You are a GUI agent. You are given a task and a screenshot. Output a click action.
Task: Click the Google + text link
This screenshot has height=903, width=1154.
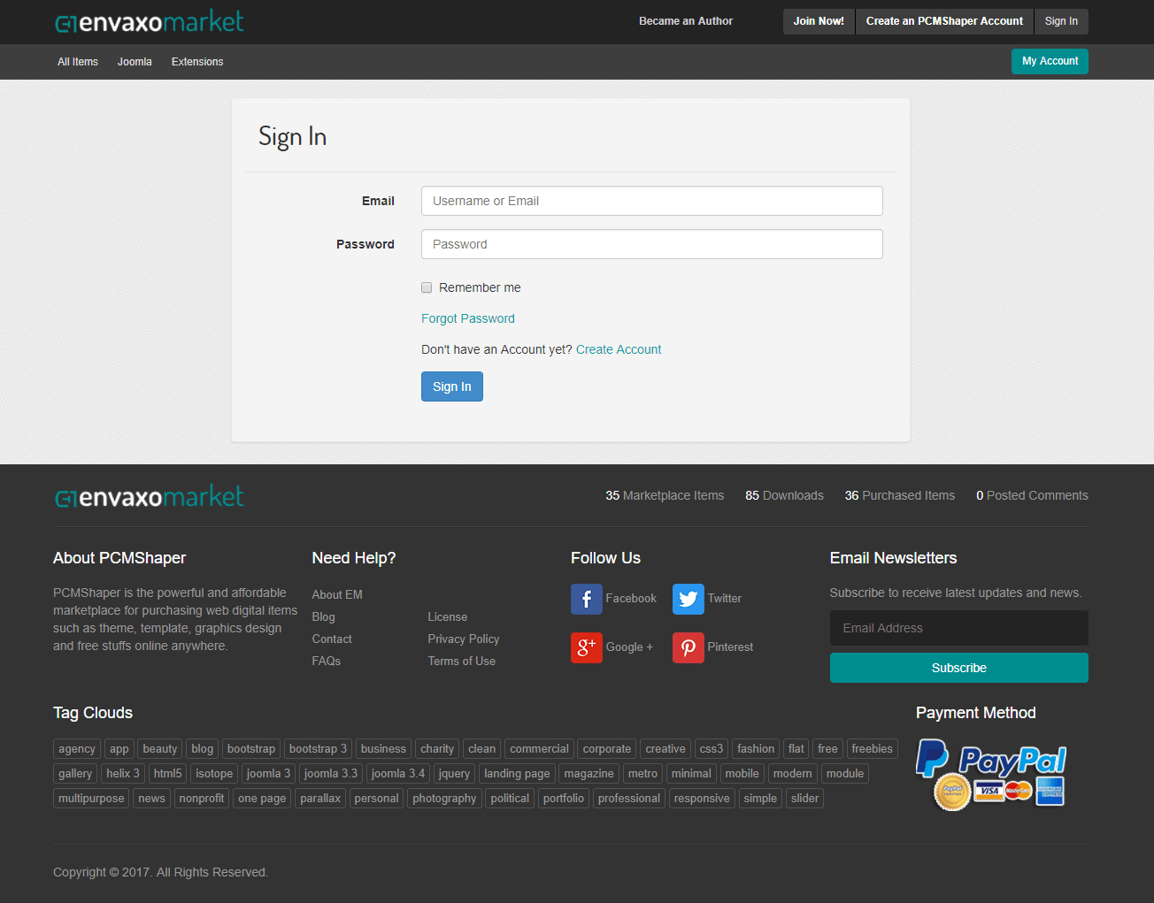pyautogui.click(x=629, y=647)
